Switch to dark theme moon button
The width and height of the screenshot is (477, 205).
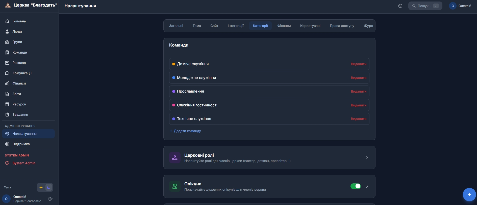point(49,187)
